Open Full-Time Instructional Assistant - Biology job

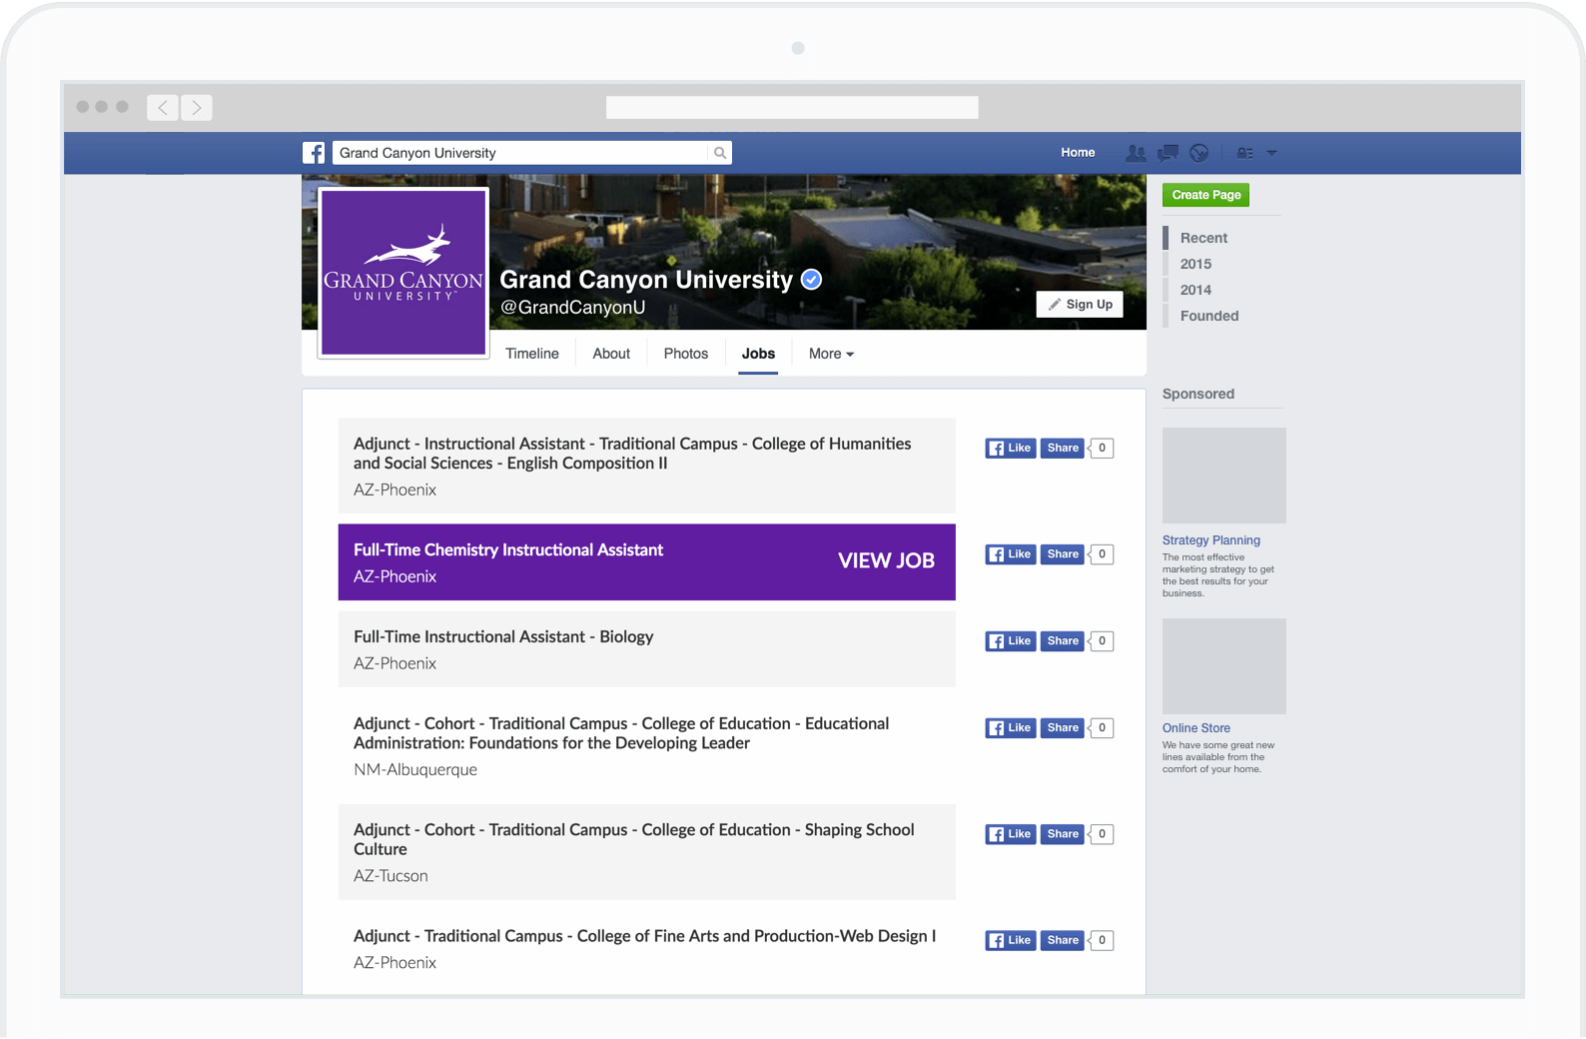point(646,649)
